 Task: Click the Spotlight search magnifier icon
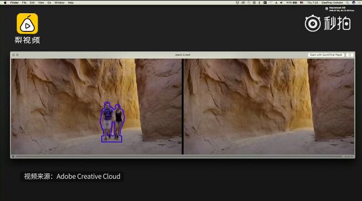347,3
